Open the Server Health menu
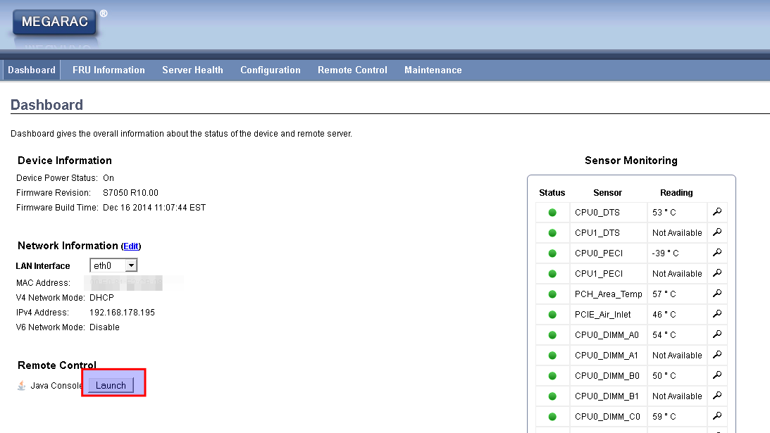The width and height of the screenshot is (770, 433). (x=192, y=70)
